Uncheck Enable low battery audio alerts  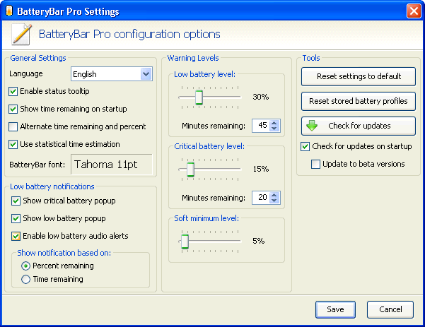tap(16, 236)
